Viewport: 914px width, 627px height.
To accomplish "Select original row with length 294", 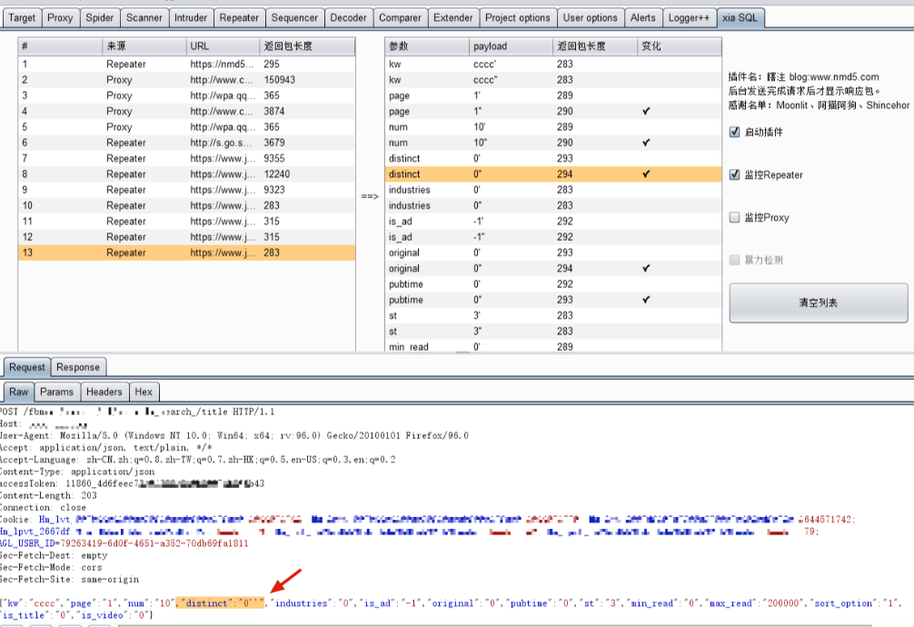I will pyautogui.click(x=553, y=269).
